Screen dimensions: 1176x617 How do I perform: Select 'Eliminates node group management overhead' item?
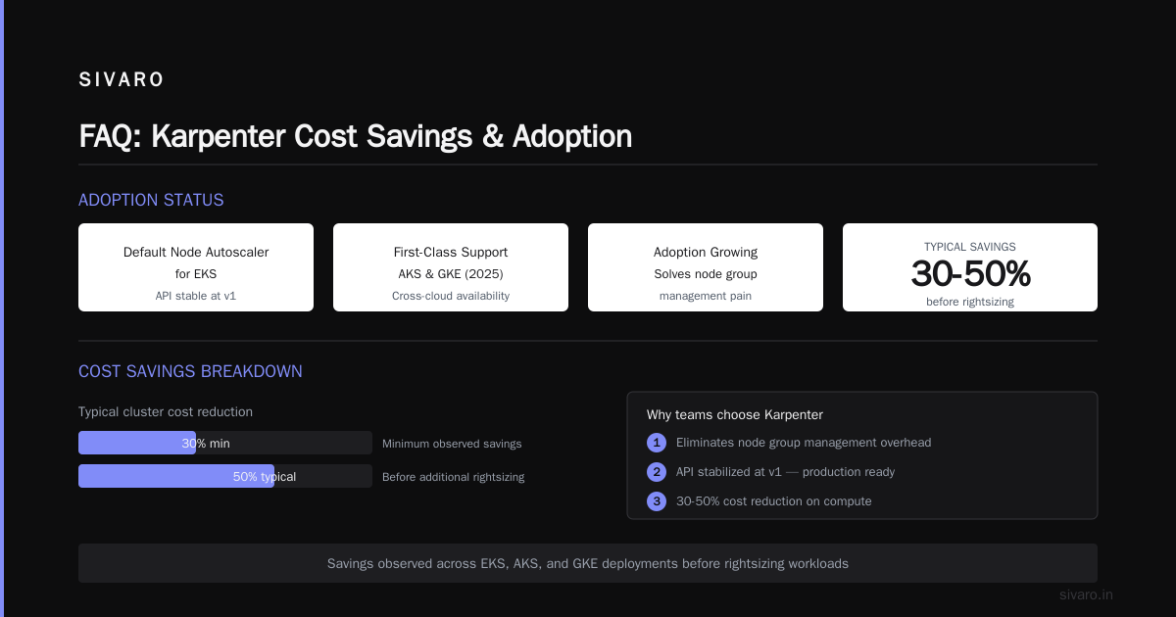pyautogui.click(x=804, y=443)
